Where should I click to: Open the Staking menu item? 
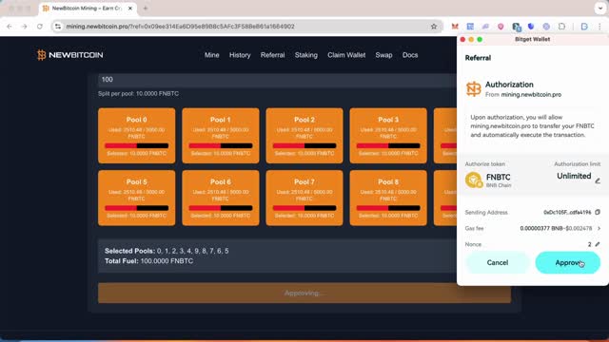(306, 55)
